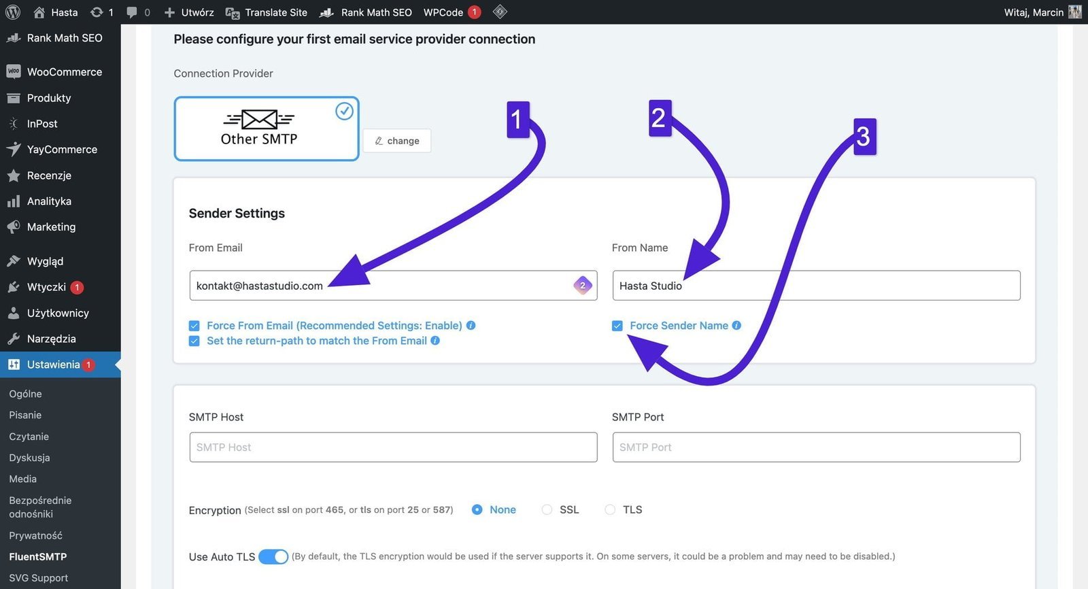Uncheck Force From Email checkbox
This screenshot has width=1088, height=589.
tap(194, 326)
